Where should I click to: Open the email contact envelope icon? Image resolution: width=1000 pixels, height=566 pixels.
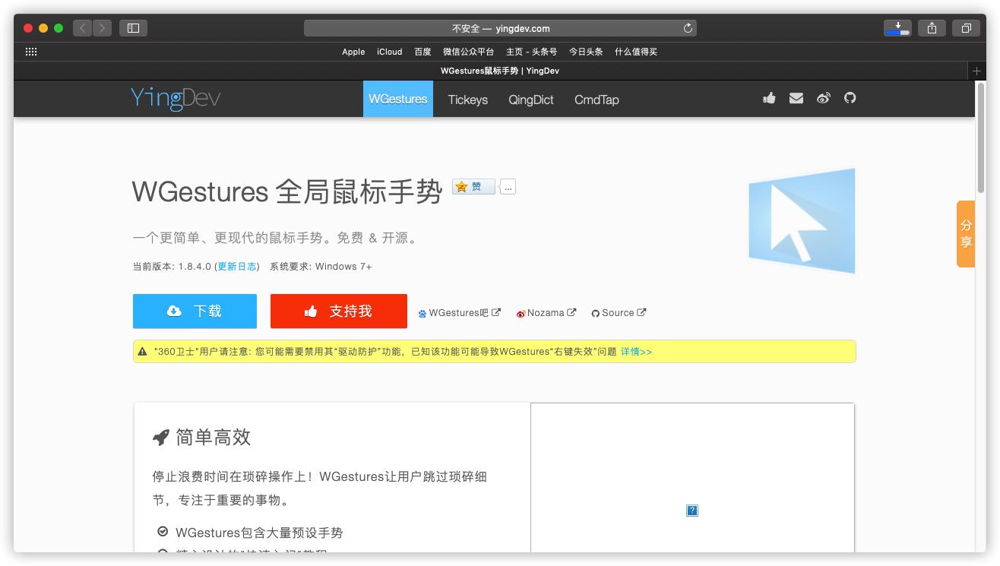(796, 98)
